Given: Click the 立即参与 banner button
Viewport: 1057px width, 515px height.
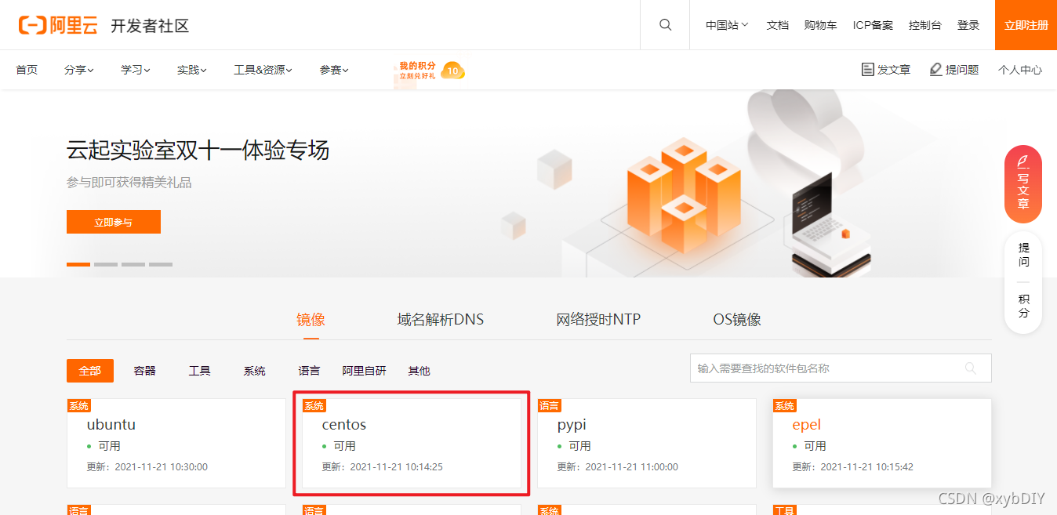Looking at the screenshot, I should coord(114,222).
